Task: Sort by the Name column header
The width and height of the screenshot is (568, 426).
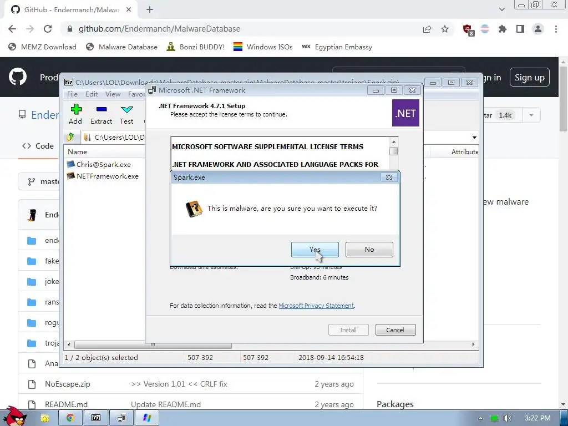Action: click(x=77, y=152)
